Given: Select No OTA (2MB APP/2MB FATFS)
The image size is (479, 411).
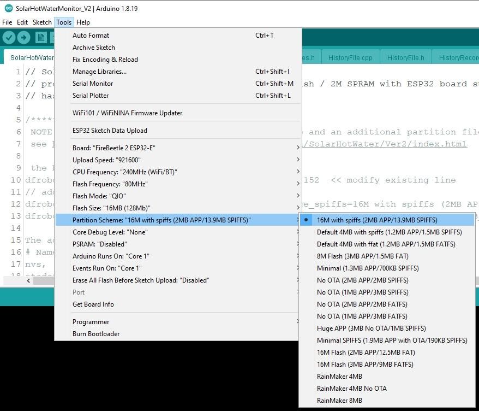Looking at the screenshot, I should 387,304.
